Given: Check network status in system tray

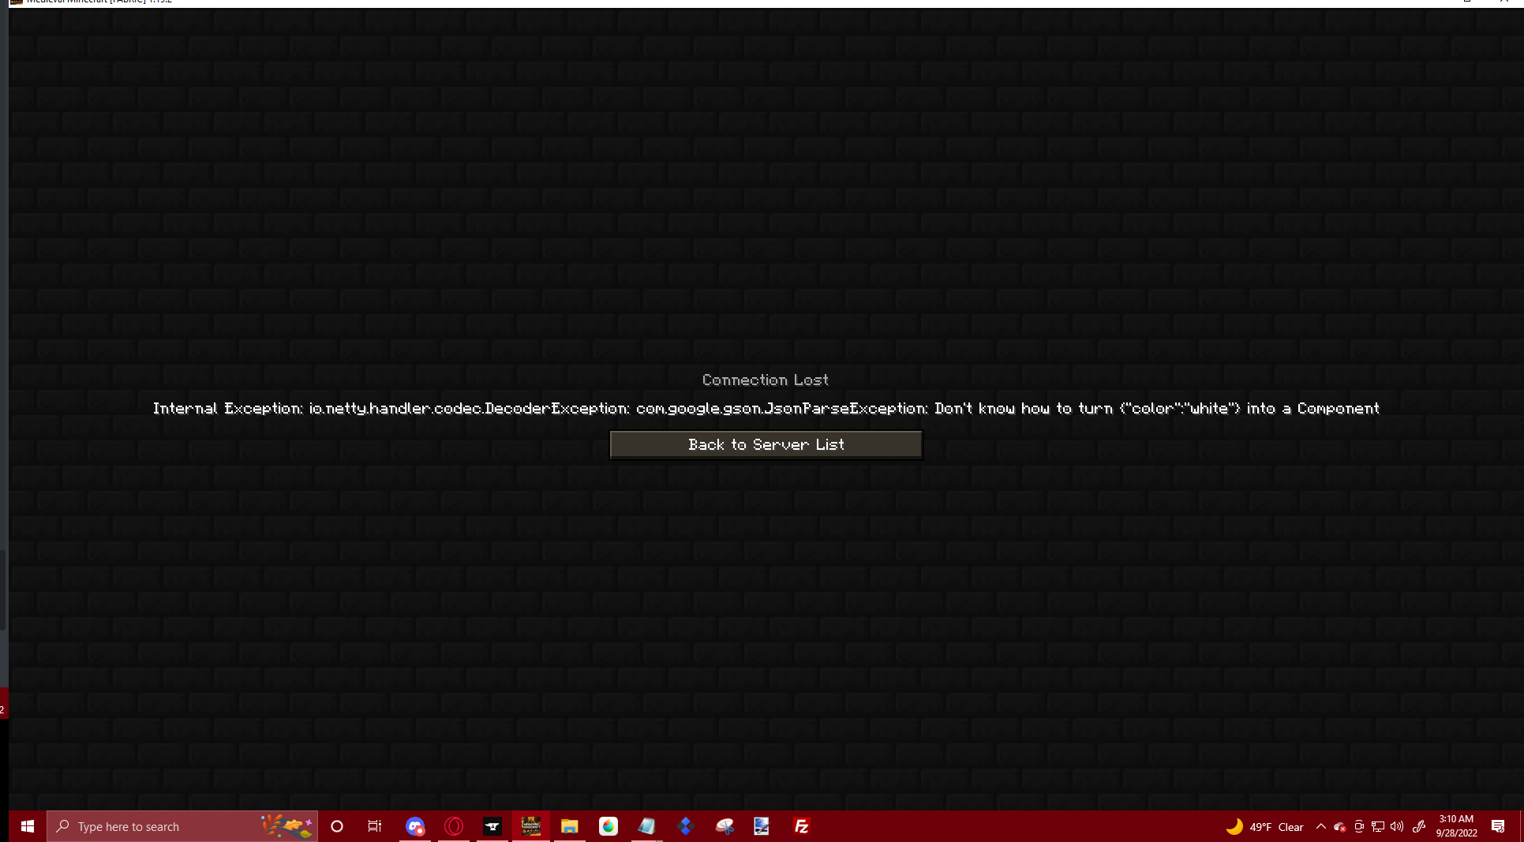Looking at the screenshot, I should coord(1377,826).
